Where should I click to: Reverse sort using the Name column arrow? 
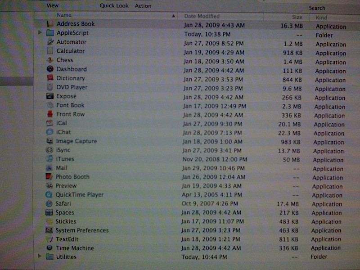click(174, 16)
